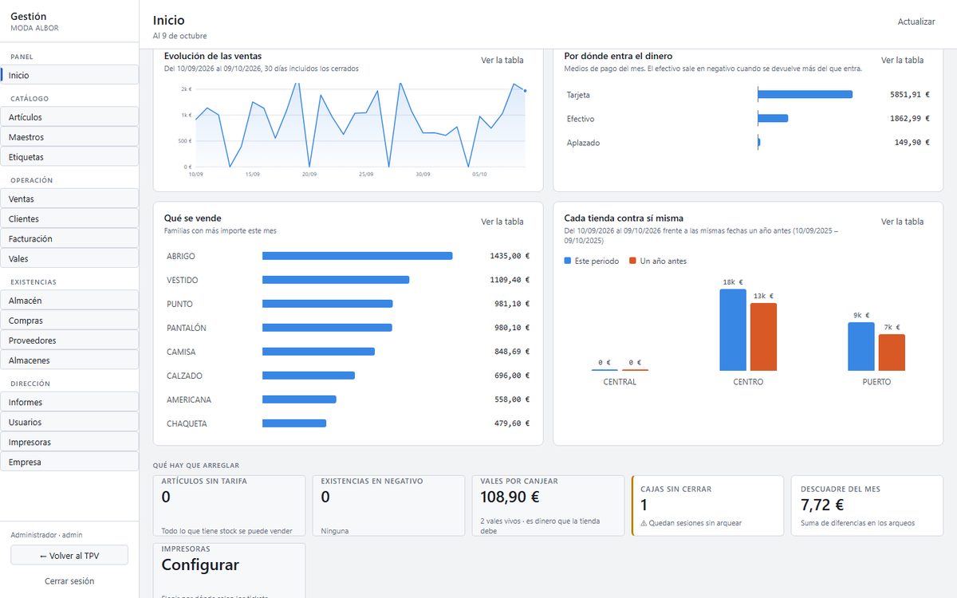
Task: Click the CHAQUETA amount 479,60 €
Action: pyautogui.click(x=512, y=423)
